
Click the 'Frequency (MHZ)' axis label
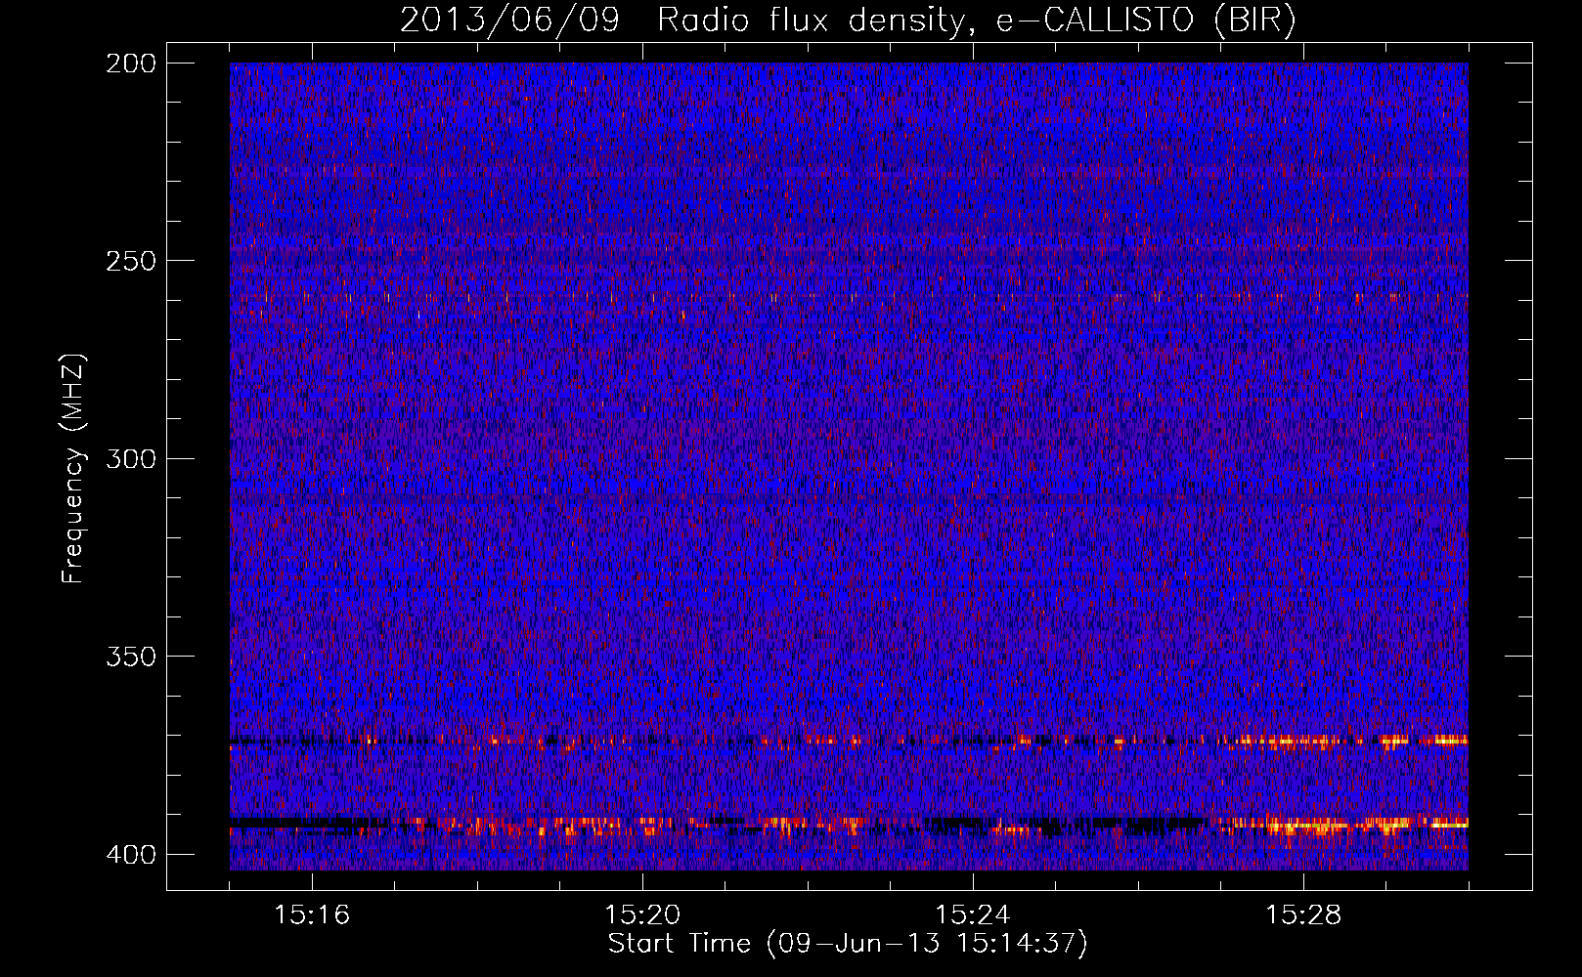point(73,469)
